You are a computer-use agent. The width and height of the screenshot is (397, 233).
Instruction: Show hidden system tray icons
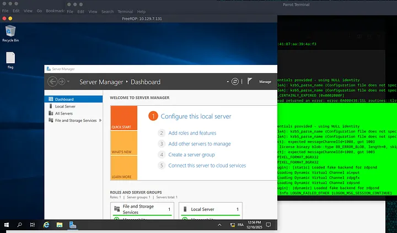pyautogui.click(x=221, y=225)
